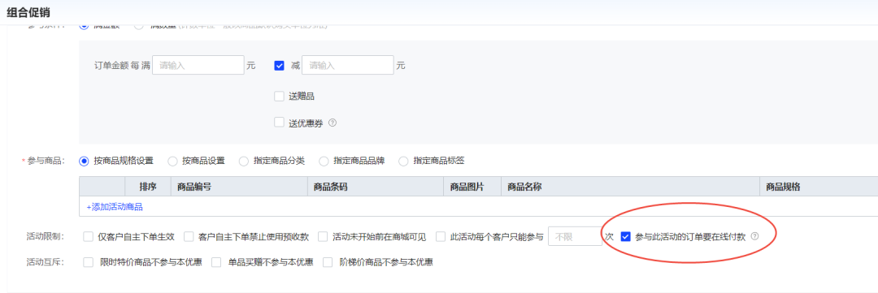Uncheck 参与此活动的订单要在线付款 checkbox
This screenshot has height=293, width=878.
[x=626, y=236]
